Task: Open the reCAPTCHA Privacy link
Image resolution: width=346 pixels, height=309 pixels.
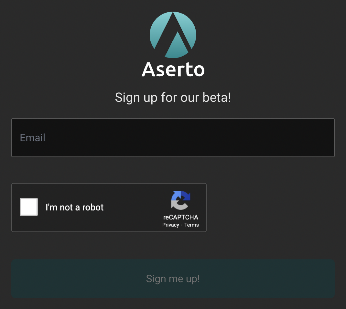Action: 170,225
